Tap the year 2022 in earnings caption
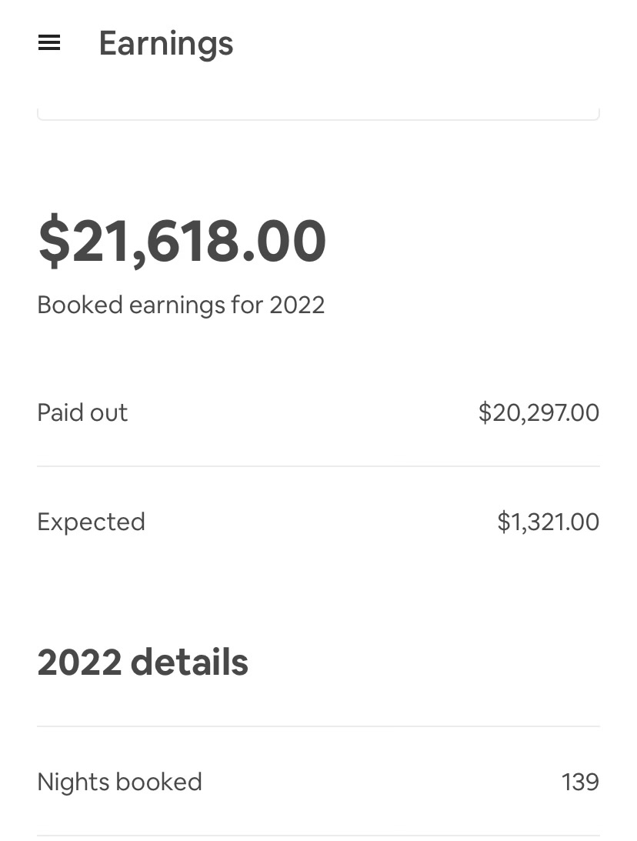This screenshot has height=841, width=637. (x=297, y=305)
